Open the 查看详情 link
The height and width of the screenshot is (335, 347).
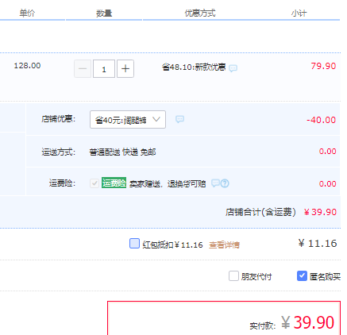(224, 245)
